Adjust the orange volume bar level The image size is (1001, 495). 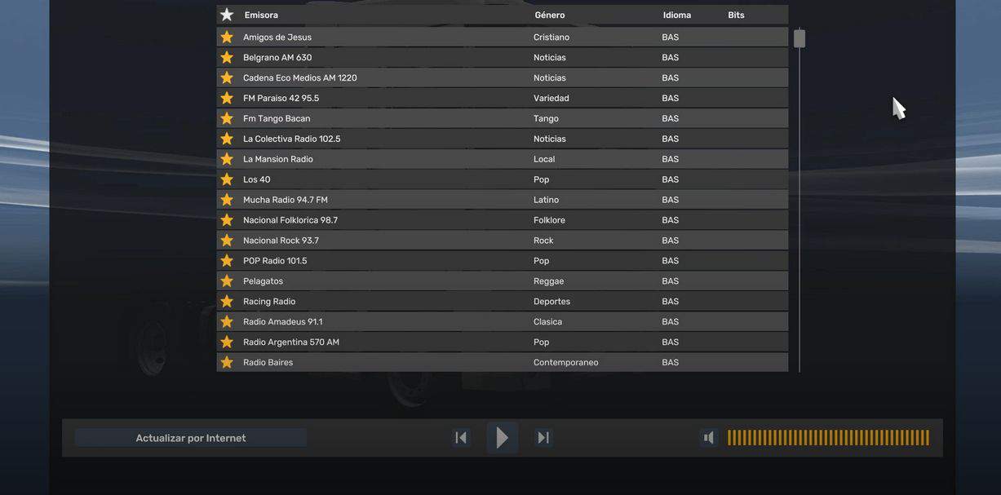click(827, 438)
